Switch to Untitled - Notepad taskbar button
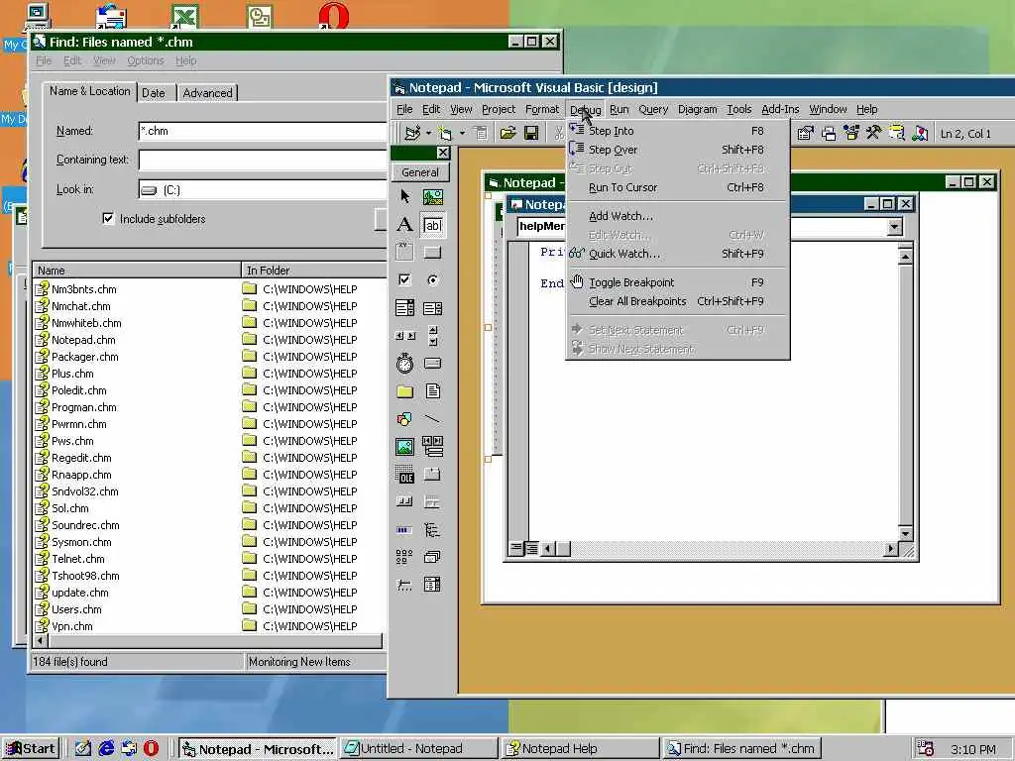 418,749
